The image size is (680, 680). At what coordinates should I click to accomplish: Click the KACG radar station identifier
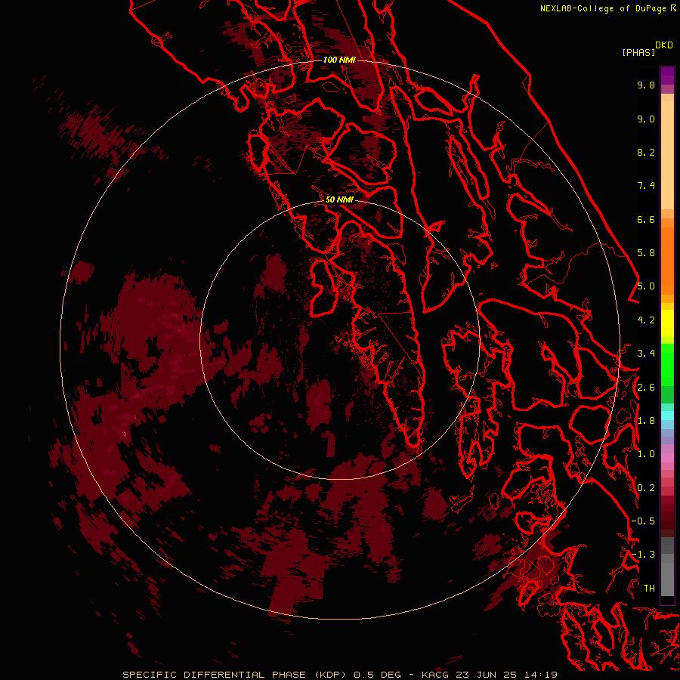click(x=435, y=675)
